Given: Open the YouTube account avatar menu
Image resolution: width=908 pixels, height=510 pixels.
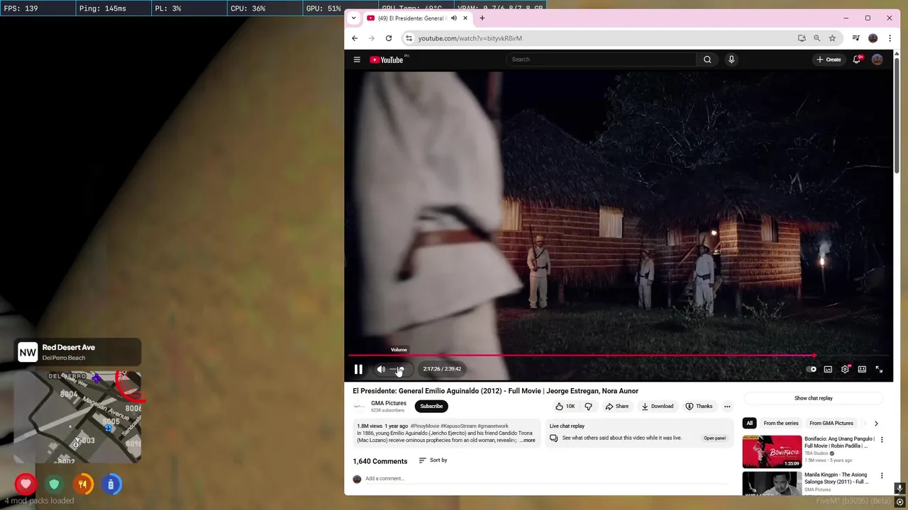Looking at the screenshot, I should point(877,59).
